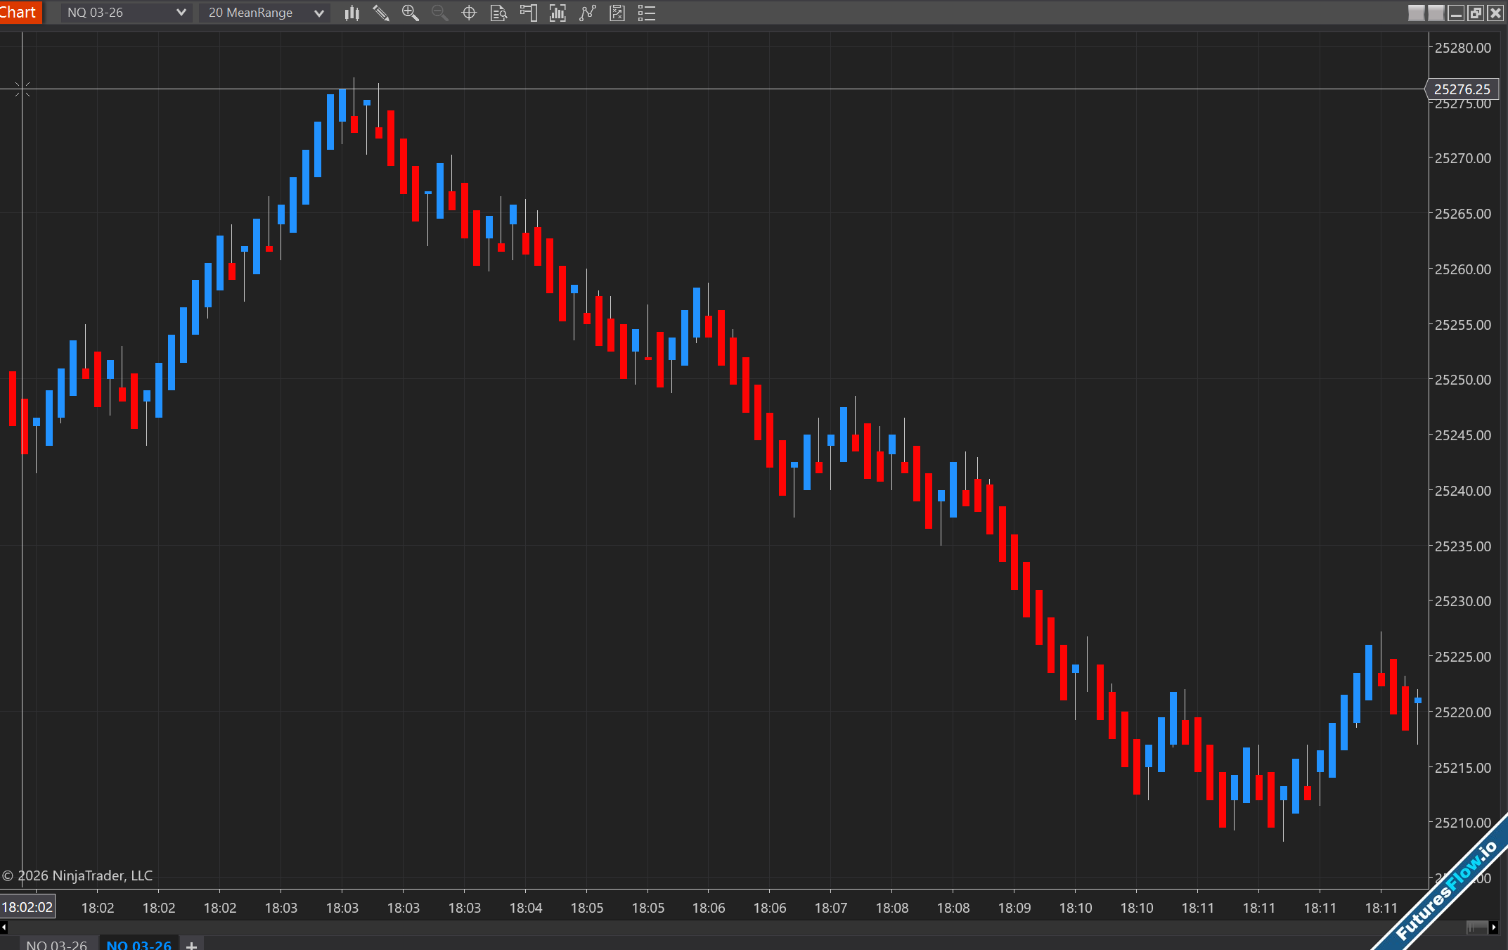Select the active blue NQ 03-26 tab

coord(138,944)
